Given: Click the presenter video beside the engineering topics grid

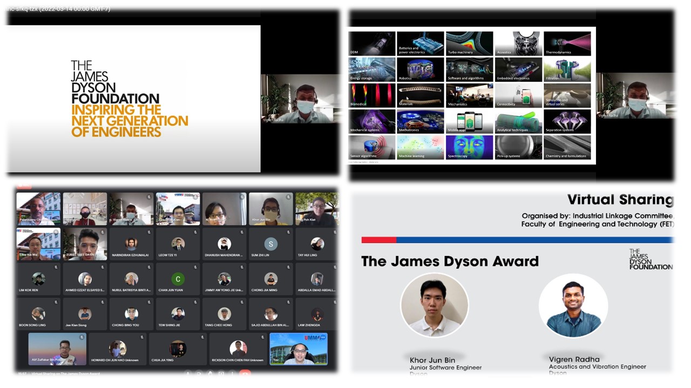Looking at the screenshot, I should tap(635, 96).
